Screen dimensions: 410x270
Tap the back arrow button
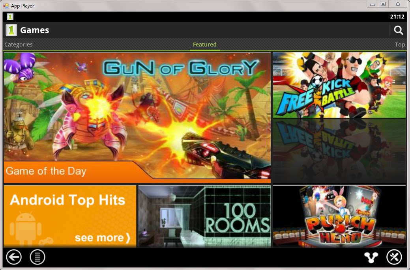[x=14, y=257]
